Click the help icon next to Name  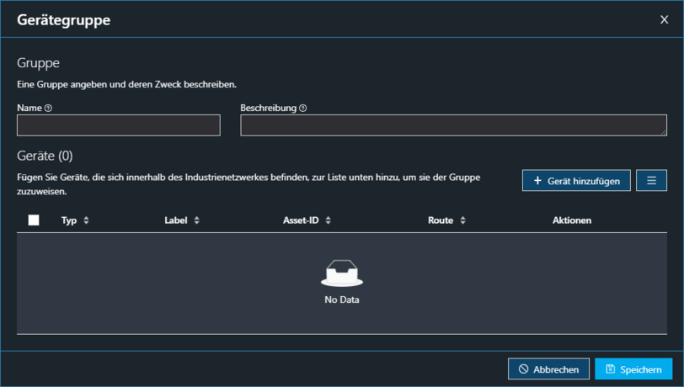coord(48,109)
